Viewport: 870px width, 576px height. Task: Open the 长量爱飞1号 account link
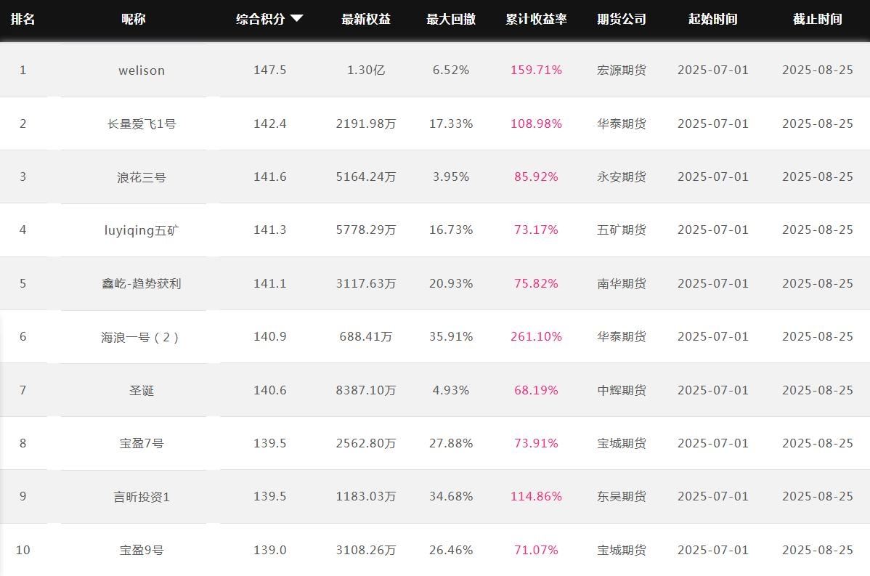tap(142, 123)
